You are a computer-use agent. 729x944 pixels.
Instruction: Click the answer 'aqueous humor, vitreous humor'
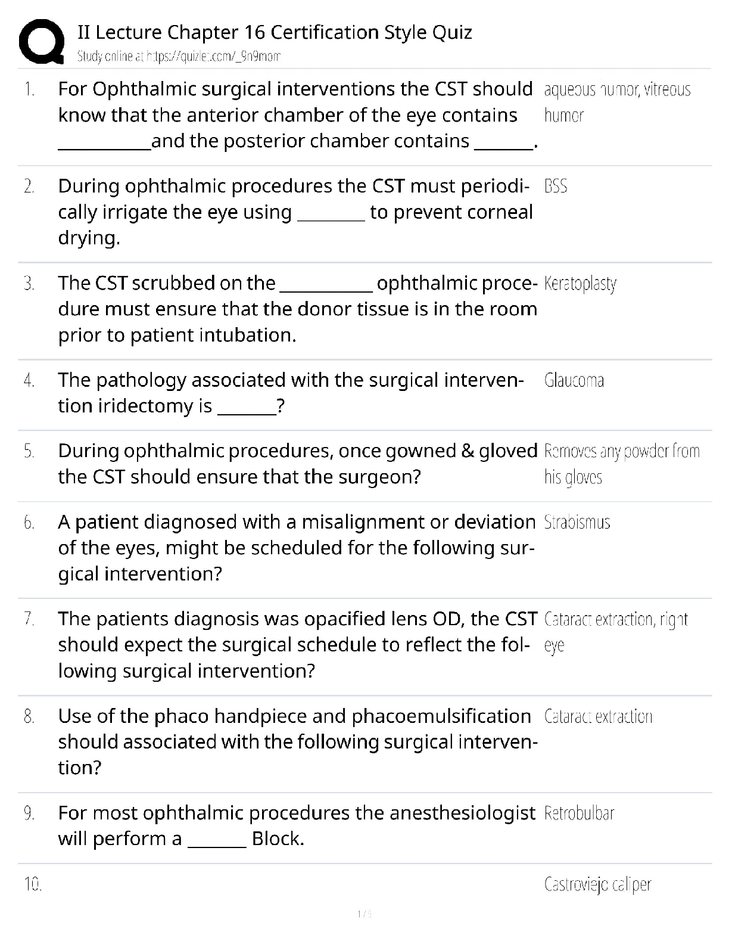[x=616, y=102]
